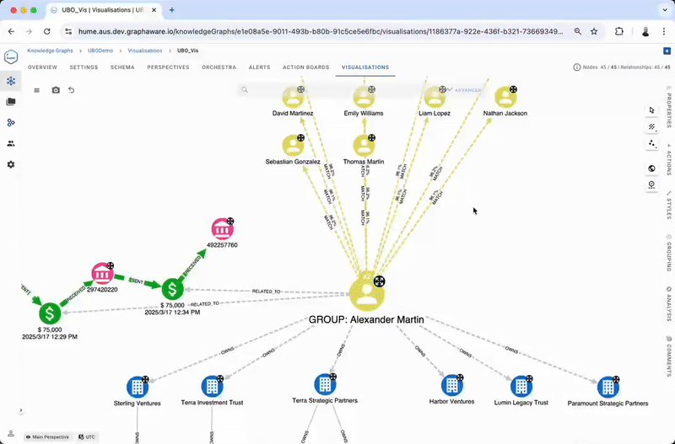Click the GROUP: Alexander Martin node
The image size is (675, 444).
point(366,294)
